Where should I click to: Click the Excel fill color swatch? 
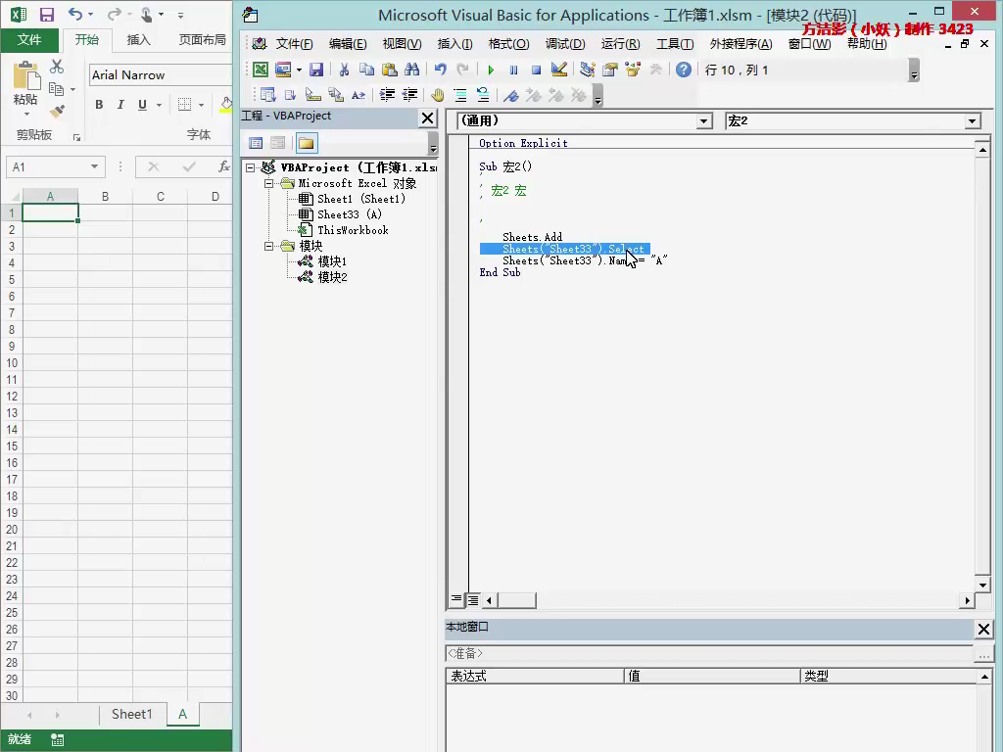tap(226, 105)
